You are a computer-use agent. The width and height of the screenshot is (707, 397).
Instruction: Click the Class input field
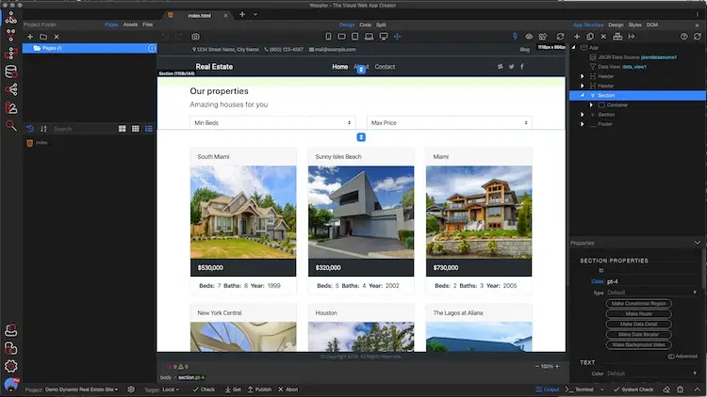[651, 282]
